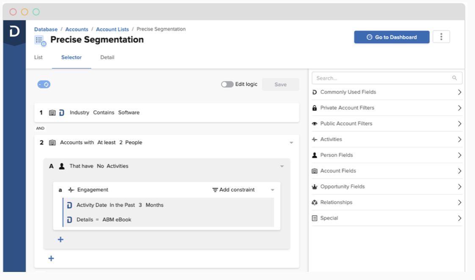
Task: Click the list icon beside Precise Segmentation
Action: 40,41
